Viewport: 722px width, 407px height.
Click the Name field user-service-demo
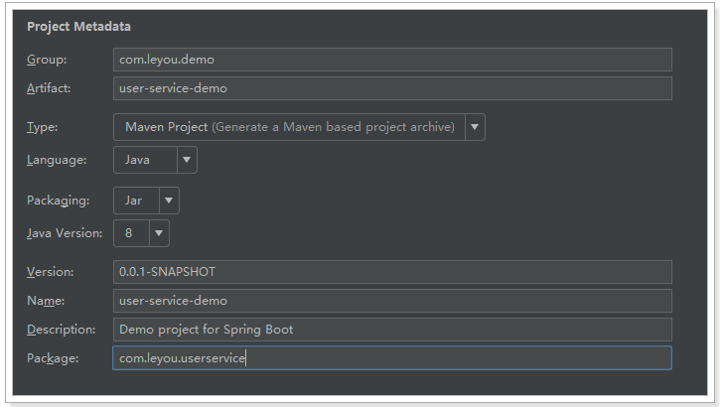click(x=392, y=301)
